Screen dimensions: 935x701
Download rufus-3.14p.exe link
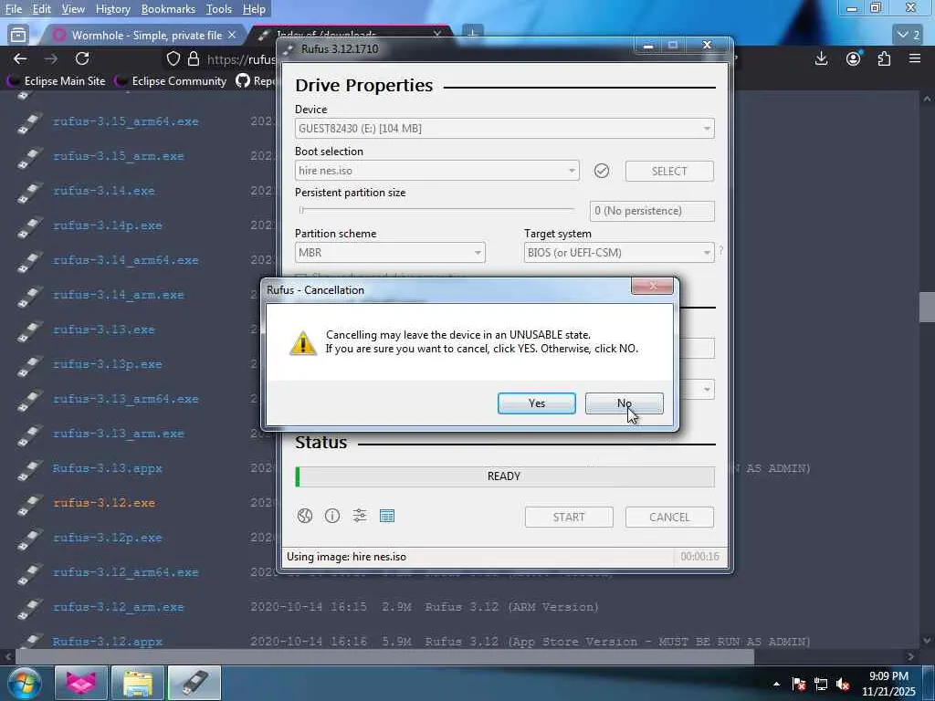click(108, 225)
